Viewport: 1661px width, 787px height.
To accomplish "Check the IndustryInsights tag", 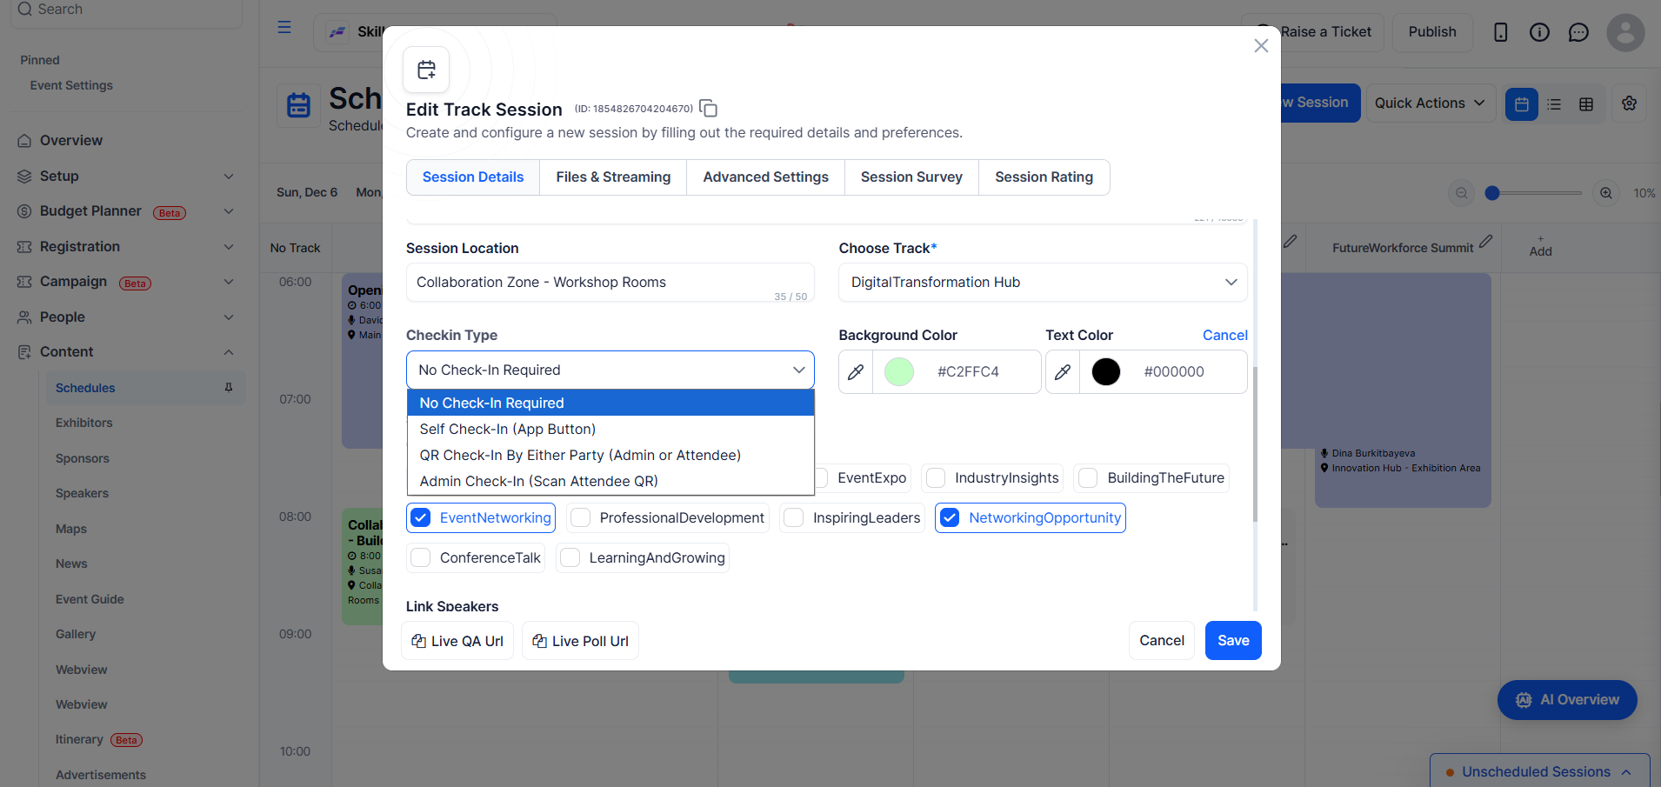I will (x=936, y=478).
